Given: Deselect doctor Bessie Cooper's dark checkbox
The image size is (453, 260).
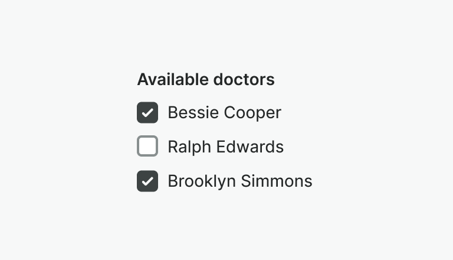Looking at the screenshot, I should [x=147, y=112].
